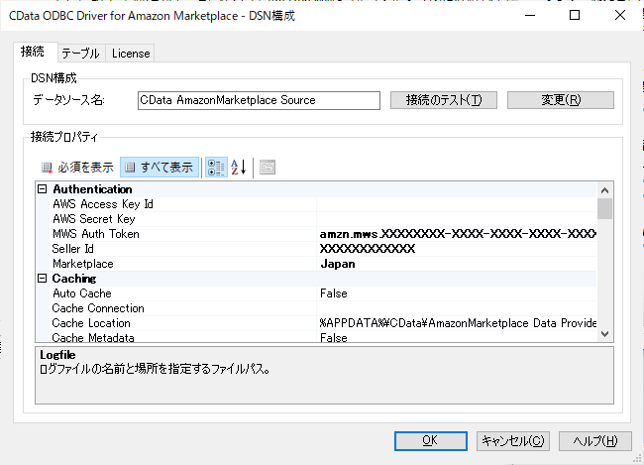Select the Cache Connection property
Image resolution: width=644 pixels, height=465 pixels.
coord(98,308)
